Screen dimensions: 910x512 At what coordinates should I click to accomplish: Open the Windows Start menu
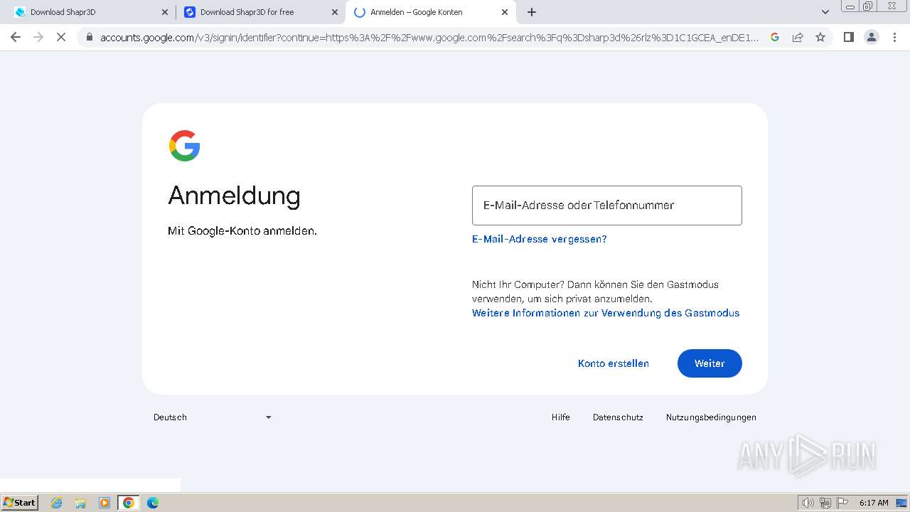click(x=19, y=503)
